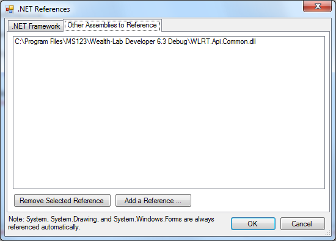Image resolution: width=336 pixels, height=241 pixels.
Task: Click blank tab strip beside Other Assemblies tab
Action: (x=246, y=25)
